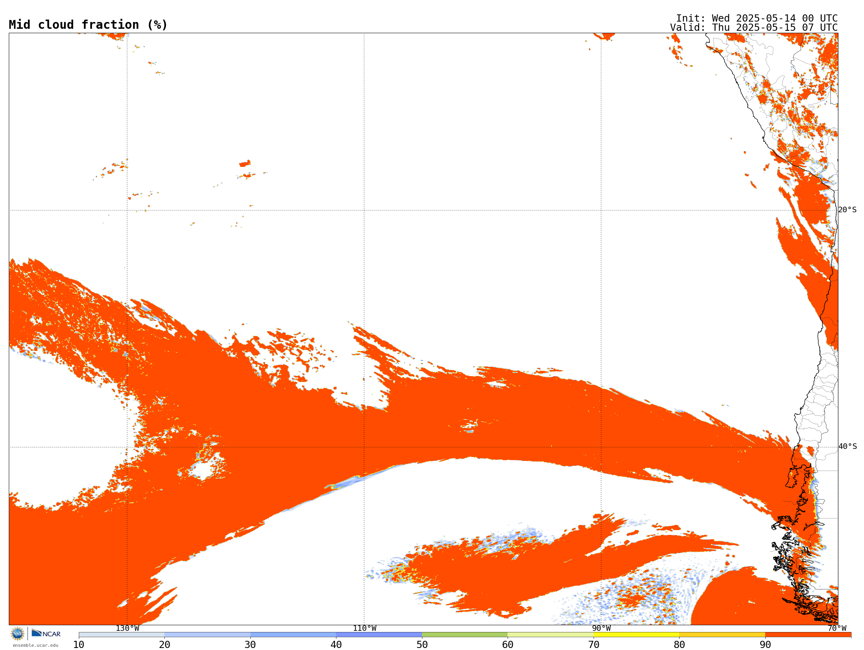The width and height of the screenshot is (864, 650).
Task: Click the colorbar tick label 20
Action: (164, 645)
